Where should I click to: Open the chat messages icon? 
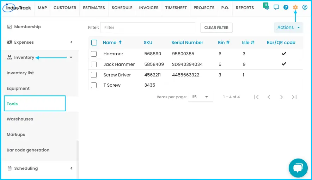click(276, 7)
